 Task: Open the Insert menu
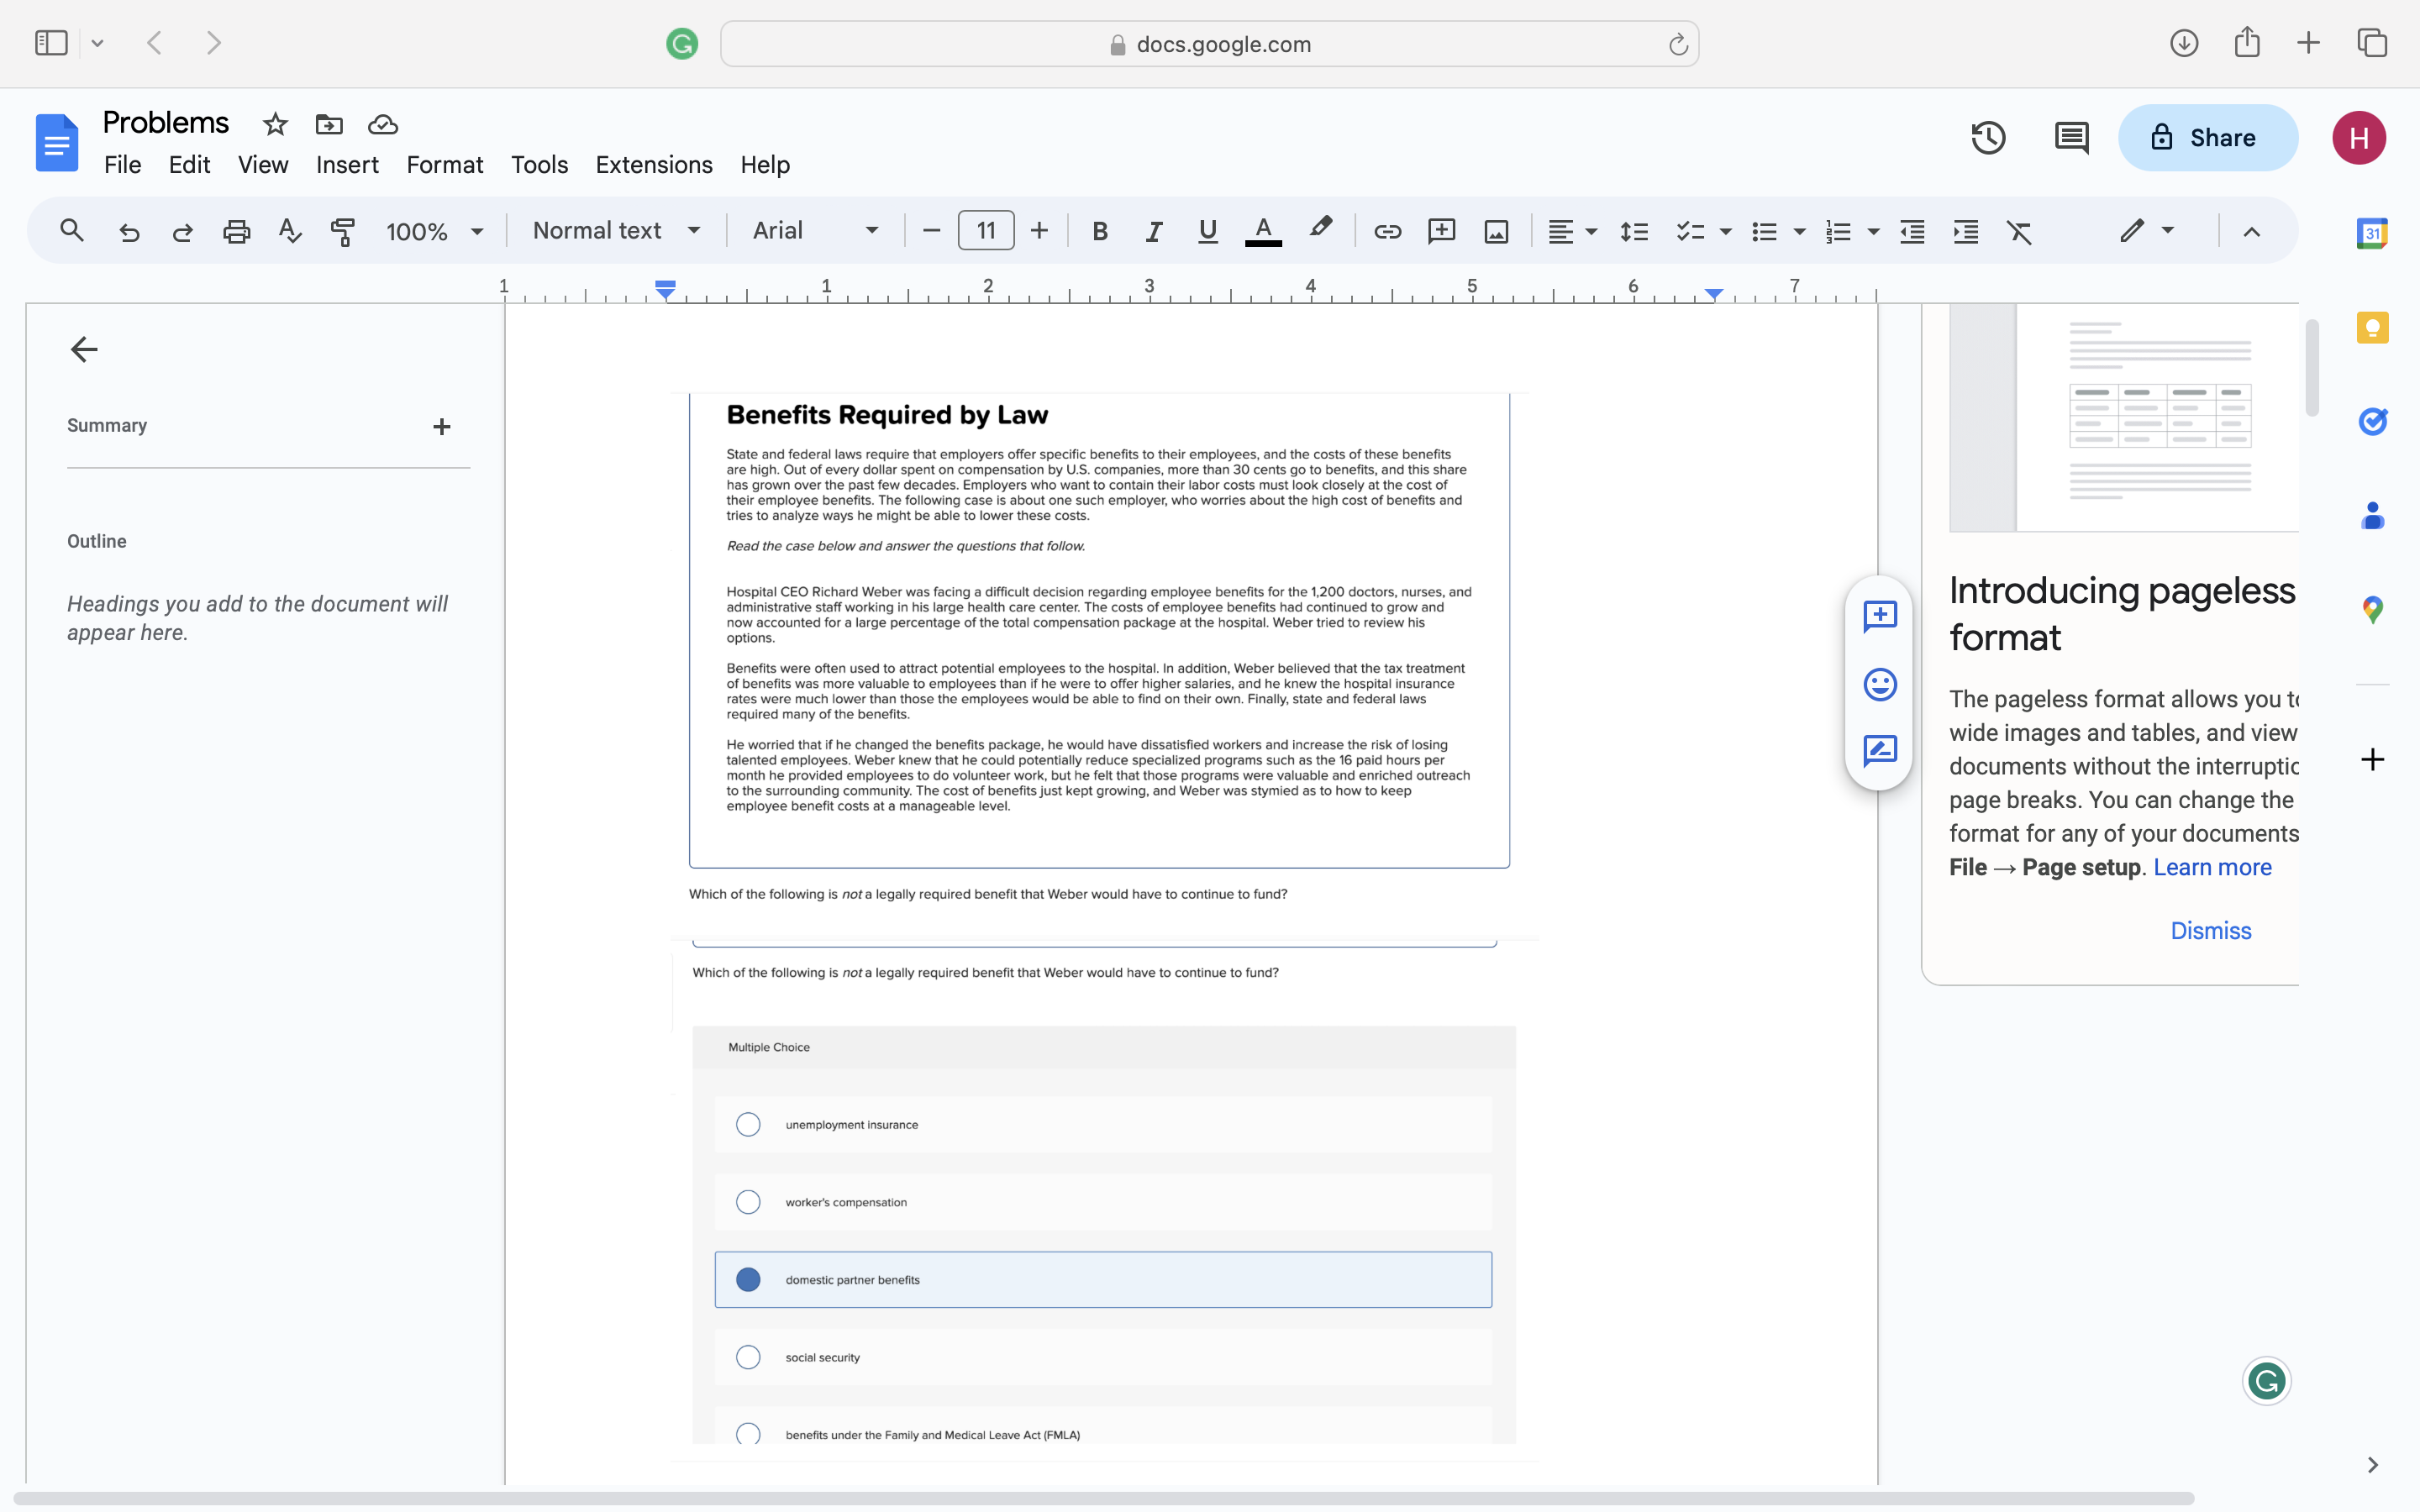tap(346, 164)
